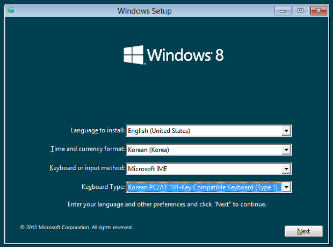Image resolution: width=333 pixels, height=247 pixels.
Task: Click the "Time and currency format:" label
Action: [88, 149]
